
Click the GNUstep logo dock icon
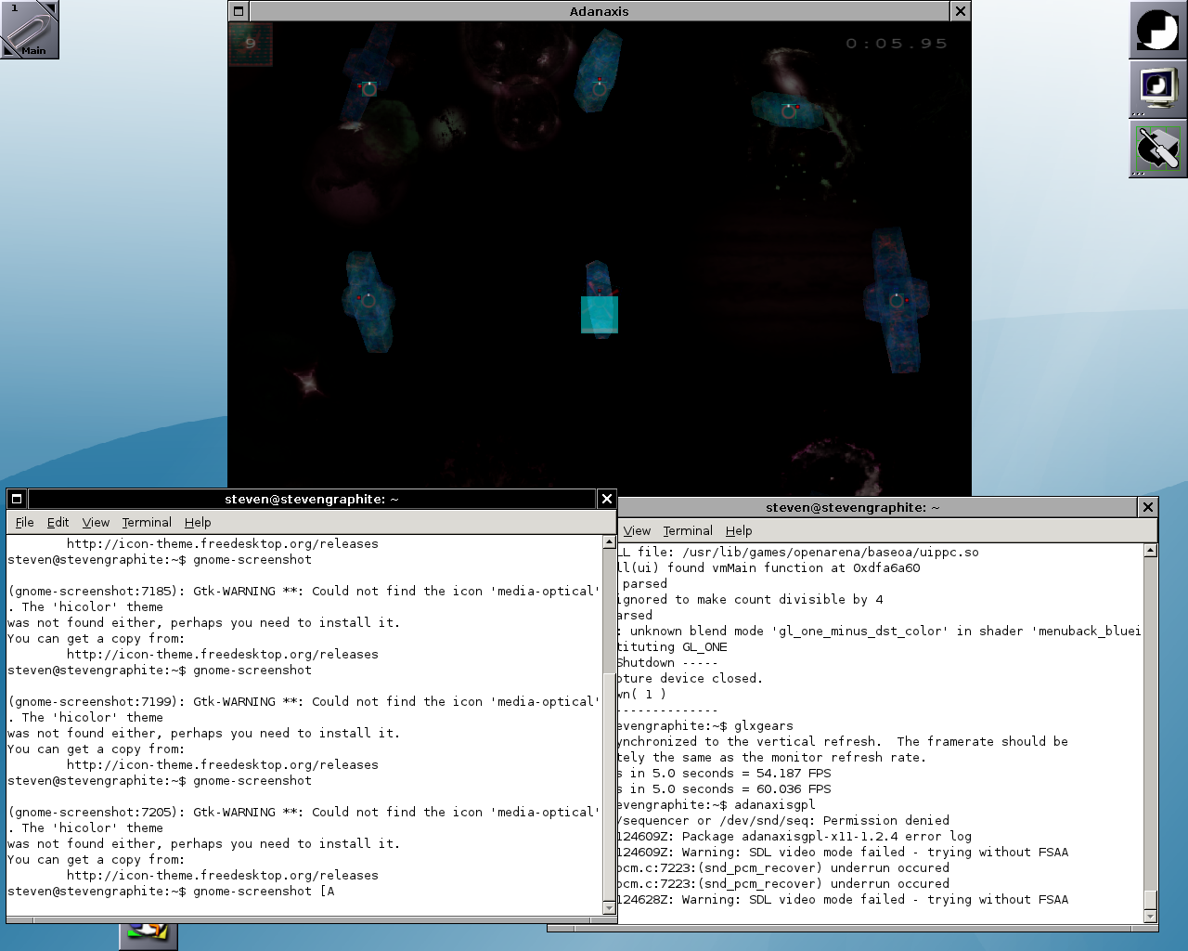1157,30
